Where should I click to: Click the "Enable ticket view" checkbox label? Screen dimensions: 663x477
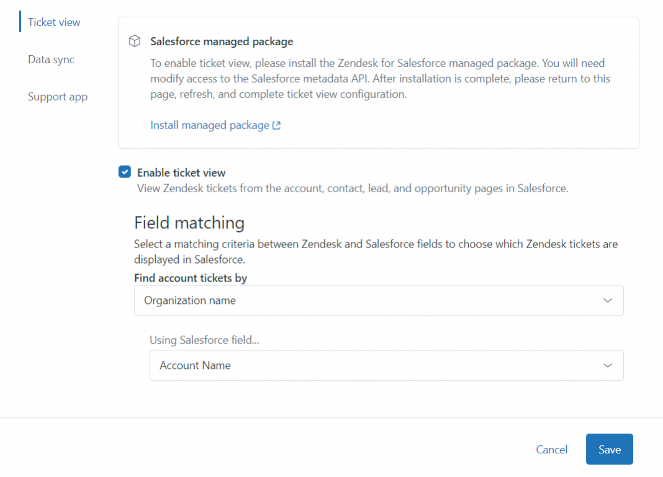pyautogui.click(x=181, y=173)
